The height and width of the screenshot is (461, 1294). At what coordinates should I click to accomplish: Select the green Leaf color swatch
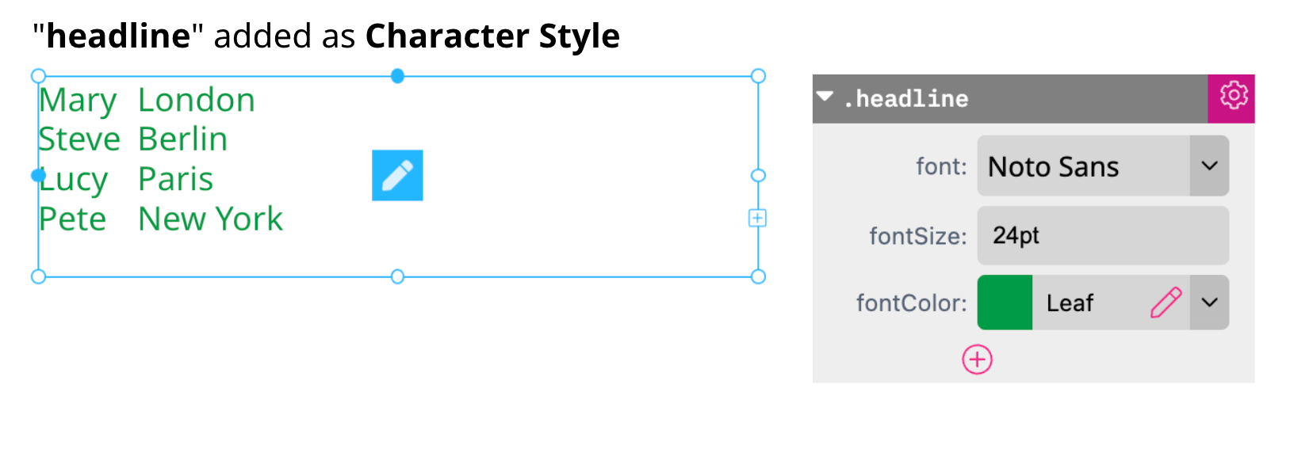click(x=1004, y=302)
